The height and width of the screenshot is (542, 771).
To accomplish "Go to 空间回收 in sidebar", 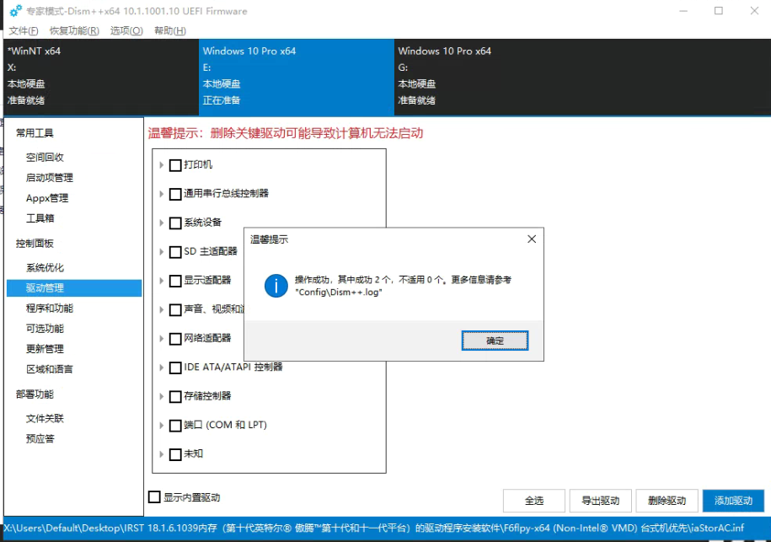I will click(x=45, y=158).
